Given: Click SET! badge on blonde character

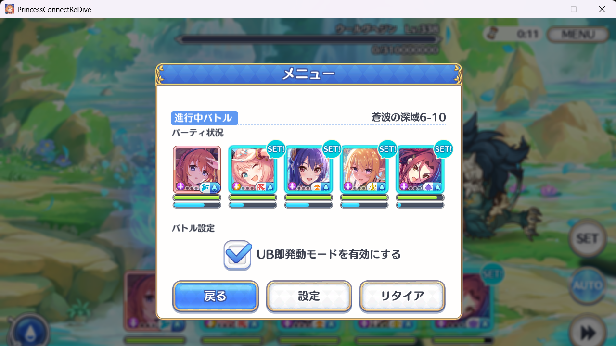Looking at the screenshot, I should pos(387,149).
